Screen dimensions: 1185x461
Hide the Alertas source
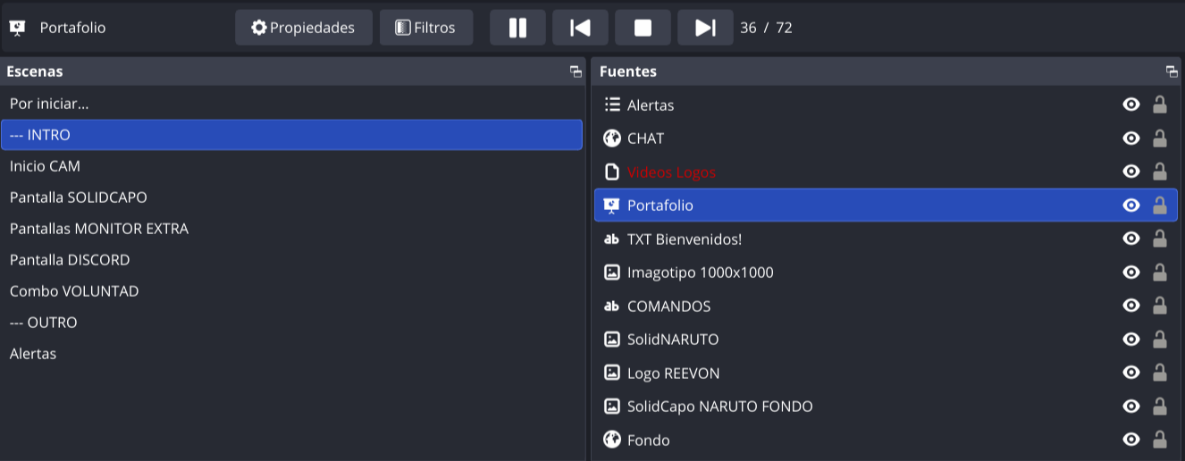[1131, 105]
